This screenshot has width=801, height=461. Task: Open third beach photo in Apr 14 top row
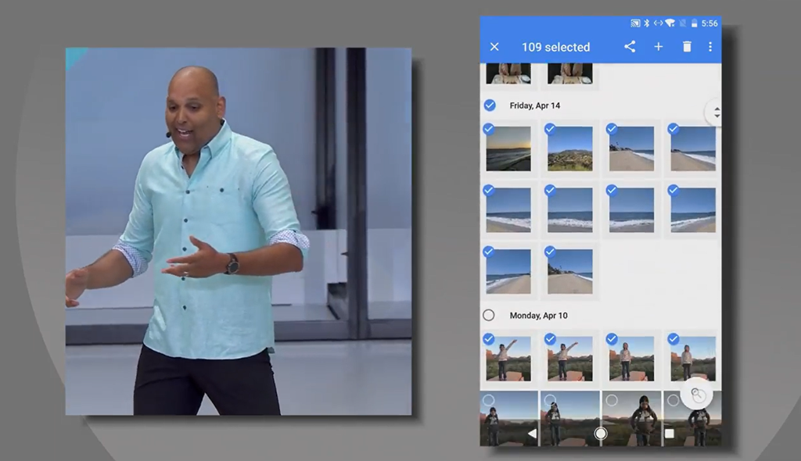click(631, 148)
